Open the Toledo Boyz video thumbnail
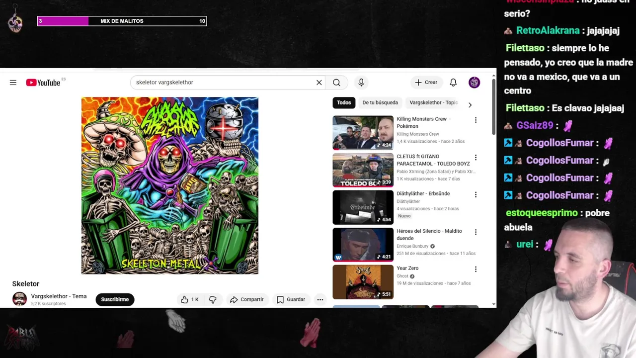 (363, 170)
